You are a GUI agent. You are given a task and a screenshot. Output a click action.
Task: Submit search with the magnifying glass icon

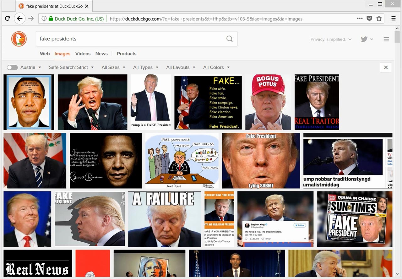(x=230, y=39)
